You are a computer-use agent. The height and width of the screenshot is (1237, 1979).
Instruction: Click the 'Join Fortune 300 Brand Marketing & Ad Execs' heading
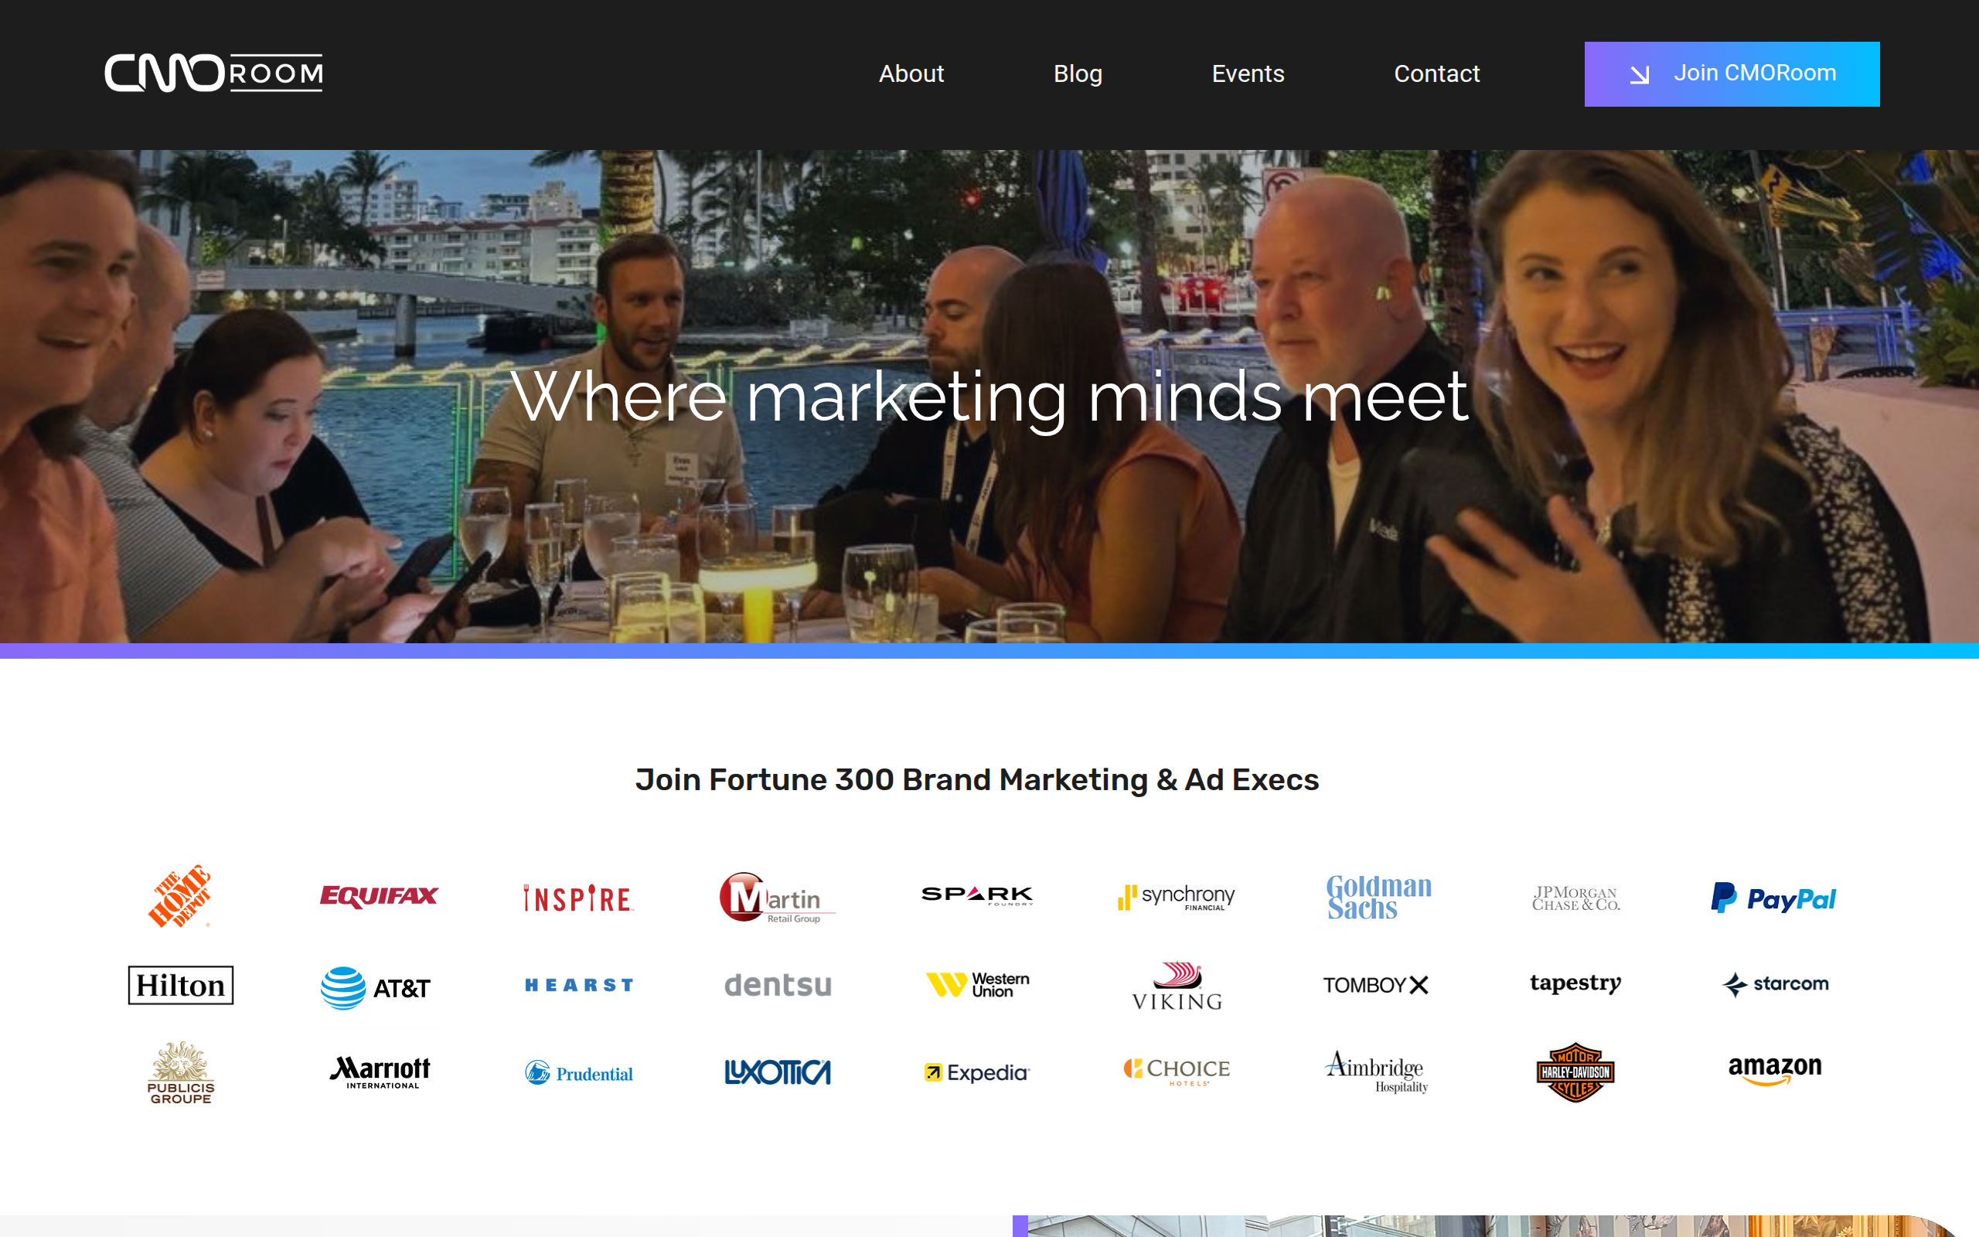976,779
